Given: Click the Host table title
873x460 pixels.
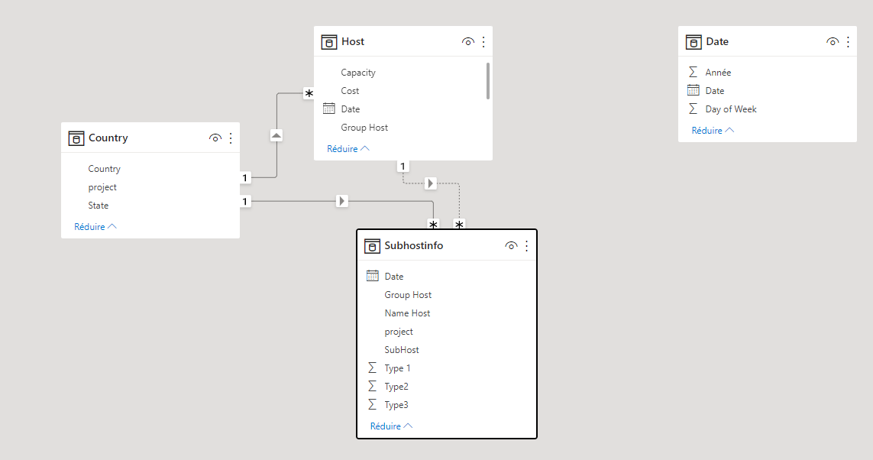Looking at the screenshot, I should [352, 42].
